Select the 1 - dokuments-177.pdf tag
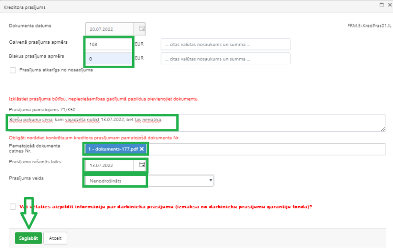Image resolution: width=393 pixels, height=251 pixels. pyautogui.click(x=112, y=149)
